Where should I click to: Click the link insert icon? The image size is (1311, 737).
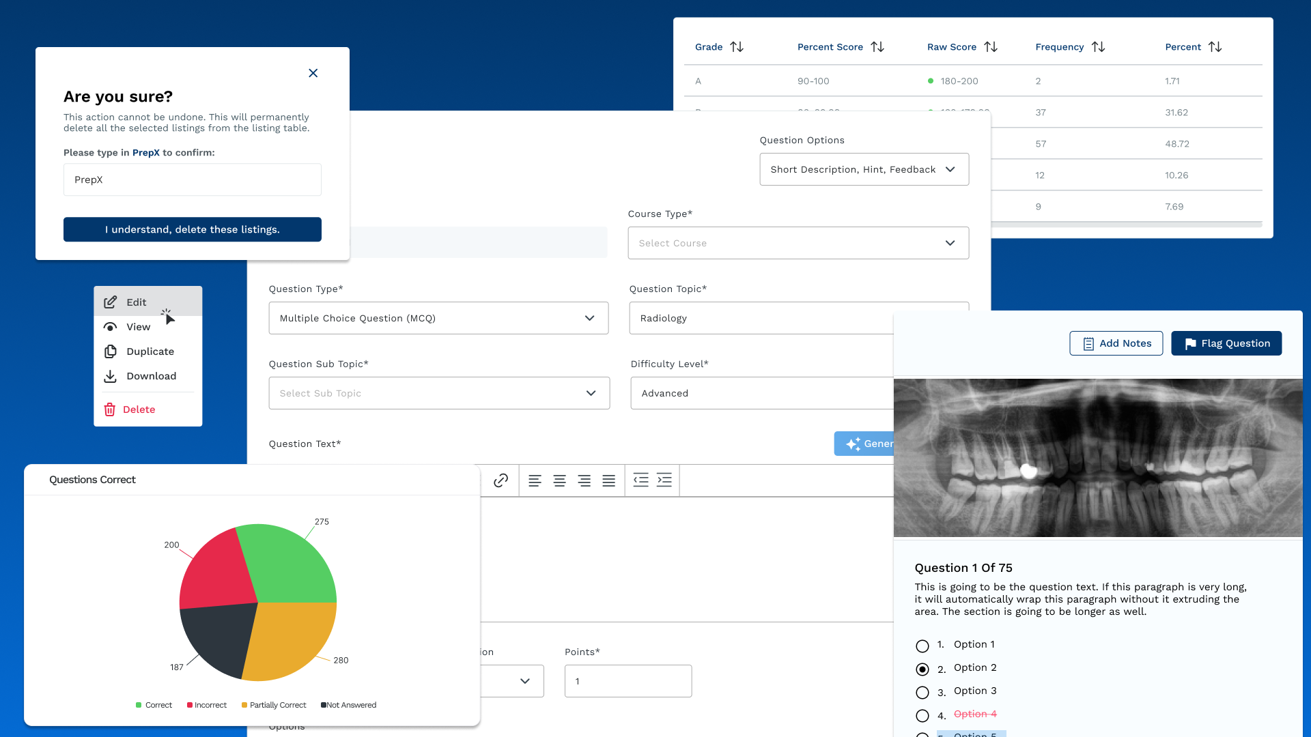point(501,480)
